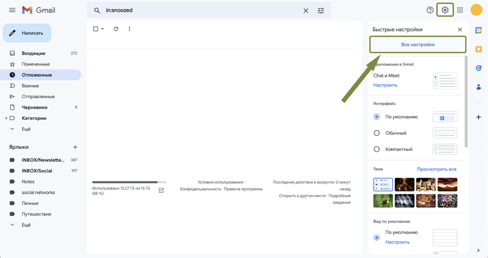Select По умолчанию density radio button
The width and height of the screenshot is (488, 258).
376,117
